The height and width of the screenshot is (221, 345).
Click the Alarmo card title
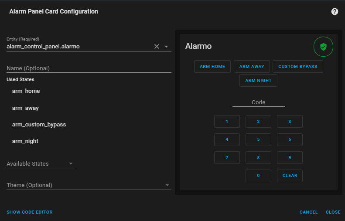198,46
